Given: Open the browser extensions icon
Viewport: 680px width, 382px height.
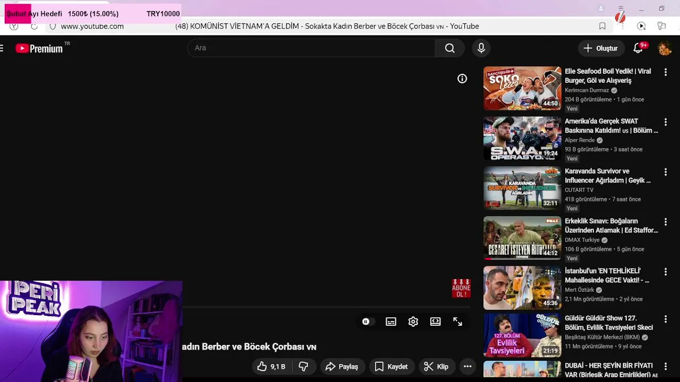Looking at the screenshot, I should click(661, 26).
